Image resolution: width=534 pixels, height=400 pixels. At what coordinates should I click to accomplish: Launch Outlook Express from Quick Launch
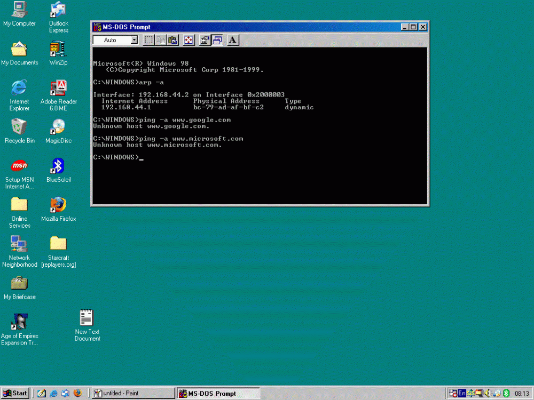pos(65,393)
